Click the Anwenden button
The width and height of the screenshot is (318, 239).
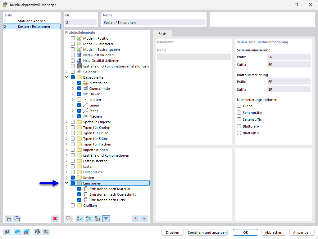[302, 232]
